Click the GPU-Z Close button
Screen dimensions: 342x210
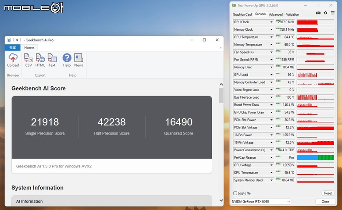325,202
